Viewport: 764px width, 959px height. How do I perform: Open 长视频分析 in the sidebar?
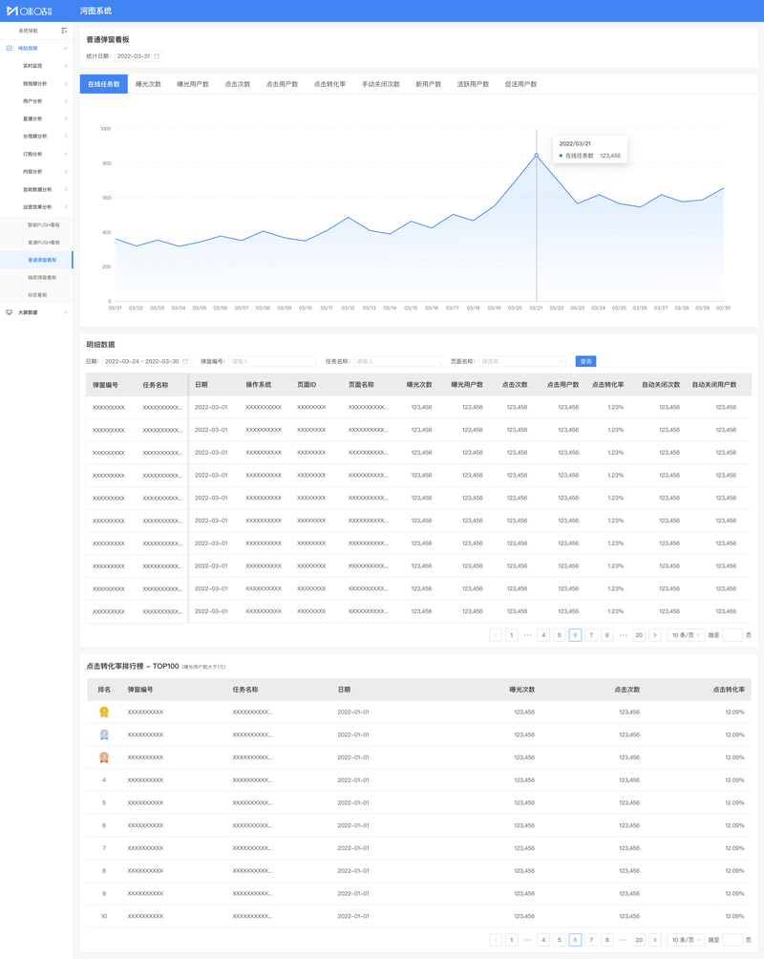tap(36, 137)
